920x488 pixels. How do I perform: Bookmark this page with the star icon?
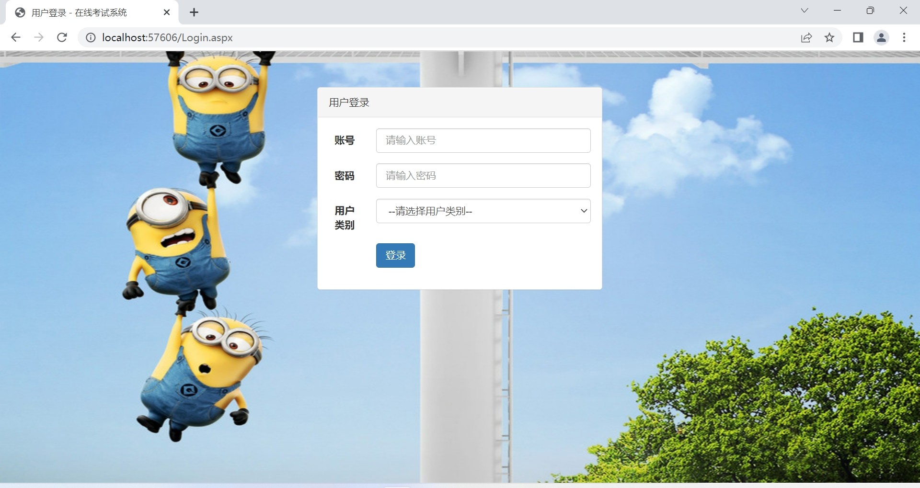(x=829, y=37)
